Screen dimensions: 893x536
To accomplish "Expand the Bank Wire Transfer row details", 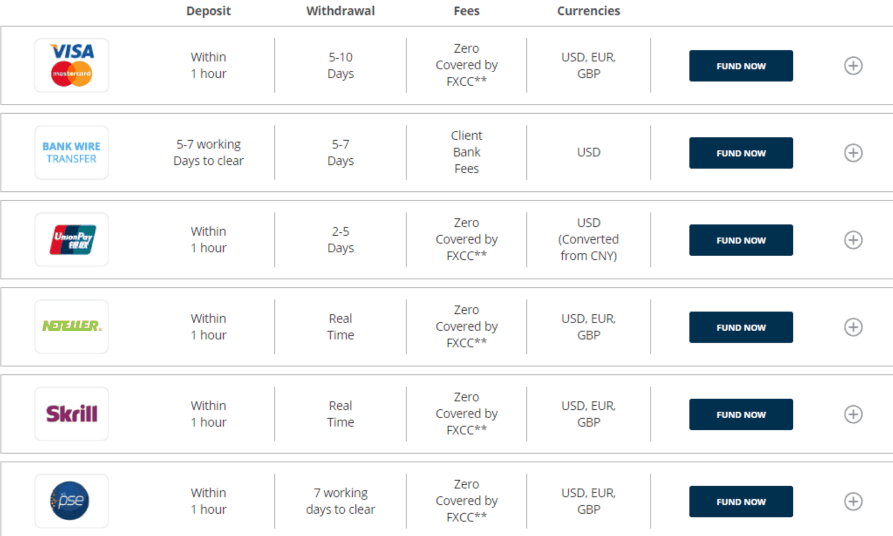I will click(853, 153).
